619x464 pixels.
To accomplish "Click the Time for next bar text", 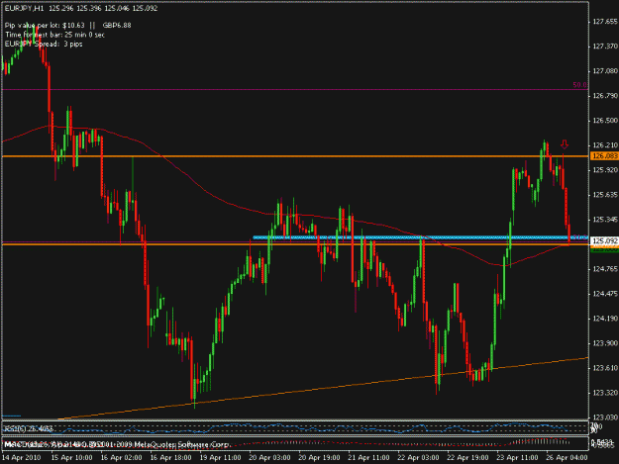I will (54, 35).
